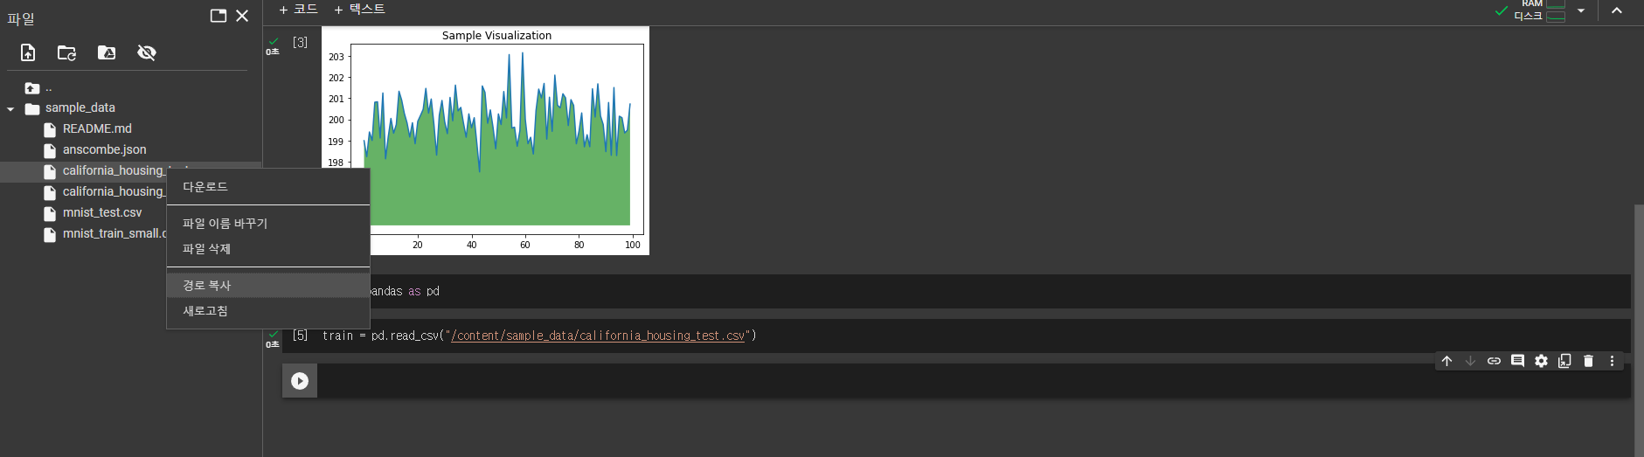Click the Sample Visualization chart output

485,141
